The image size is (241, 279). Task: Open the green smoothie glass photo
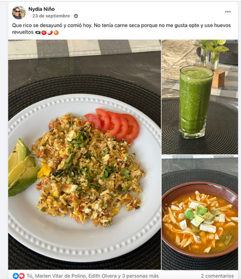(x=200, y=97)
